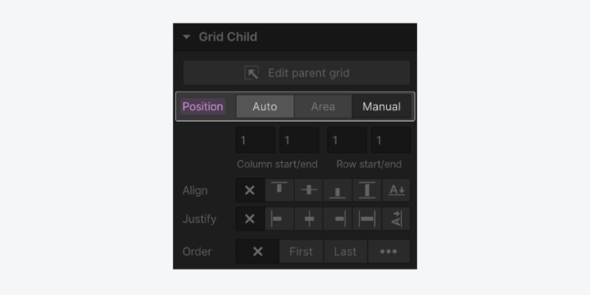Set Align to bottom (end)
This screenshot has height=295, width=590.
pyautogui.click(x=338, y=190)
